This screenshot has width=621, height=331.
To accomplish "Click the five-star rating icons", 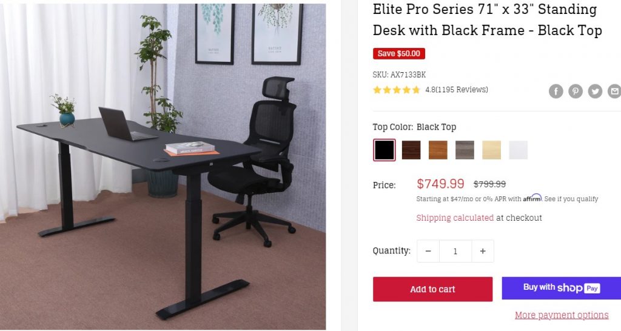I will click(x=397, y=90).
